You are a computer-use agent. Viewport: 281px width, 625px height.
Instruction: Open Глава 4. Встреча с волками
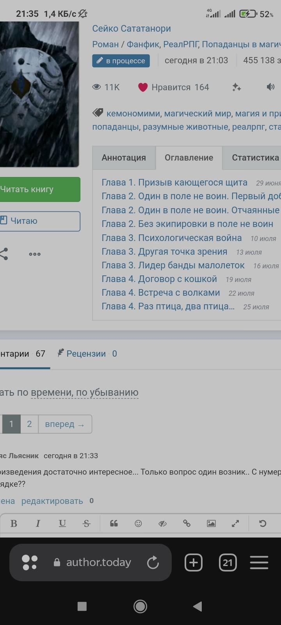(161, 293)
